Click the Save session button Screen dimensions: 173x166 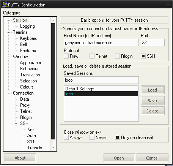tap(153, 101)
